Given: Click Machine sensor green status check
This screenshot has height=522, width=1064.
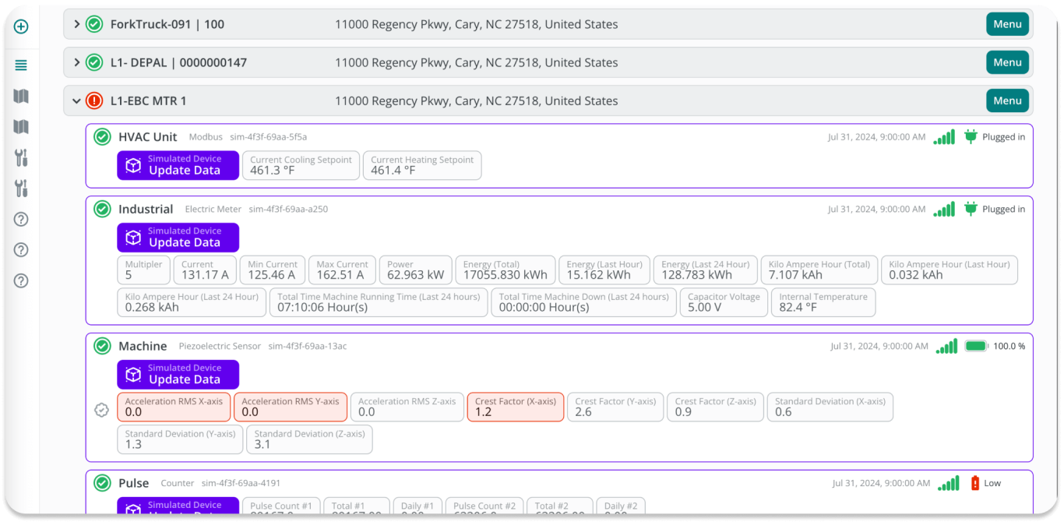Looking at the screenshot, I should pyautogui.click(x=102, y=346).
